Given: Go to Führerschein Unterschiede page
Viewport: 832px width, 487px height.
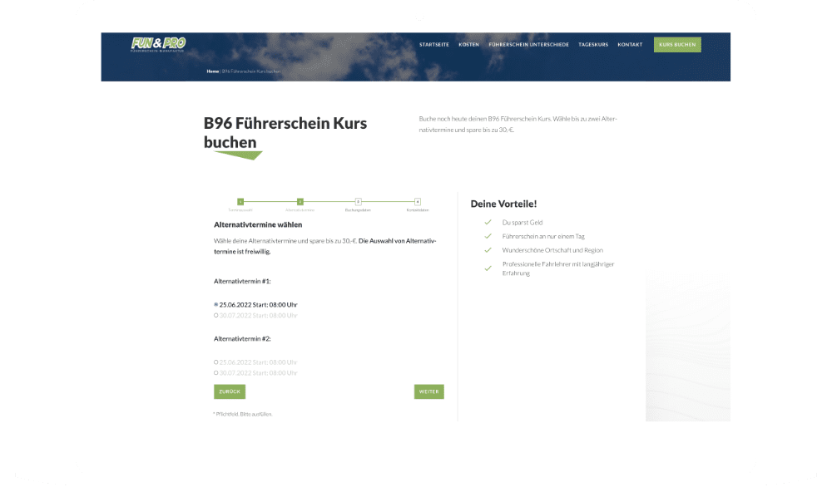Looking at the screenshot, I should [x=528, y=45].
